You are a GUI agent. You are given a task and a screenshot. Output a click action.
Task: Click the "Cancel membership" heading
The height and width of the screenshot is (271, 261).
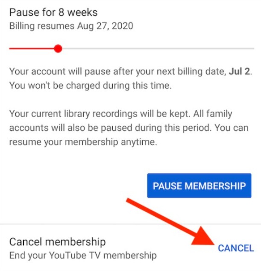tap(57, 242)
